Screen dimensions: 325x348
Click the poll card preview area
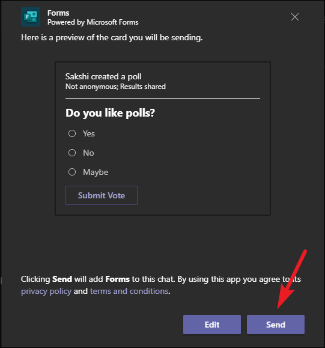[x=163, y=138]
